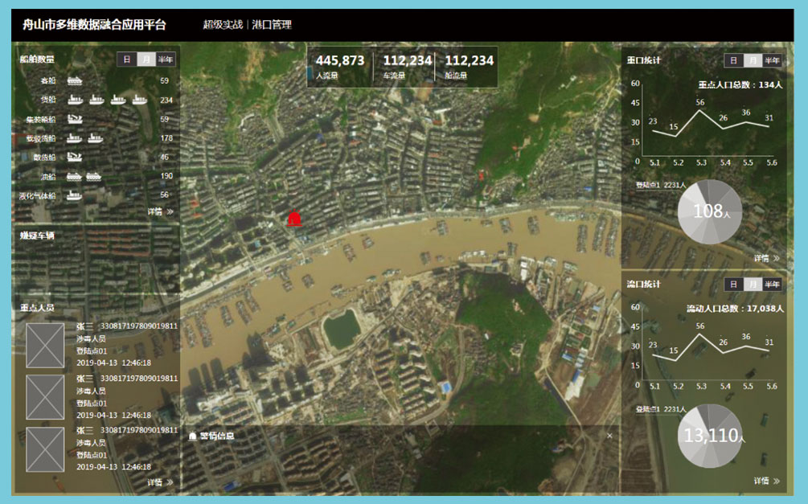Click first ship icon in 货船 row
Screen dimensions: 808x504
pos(75,100)
